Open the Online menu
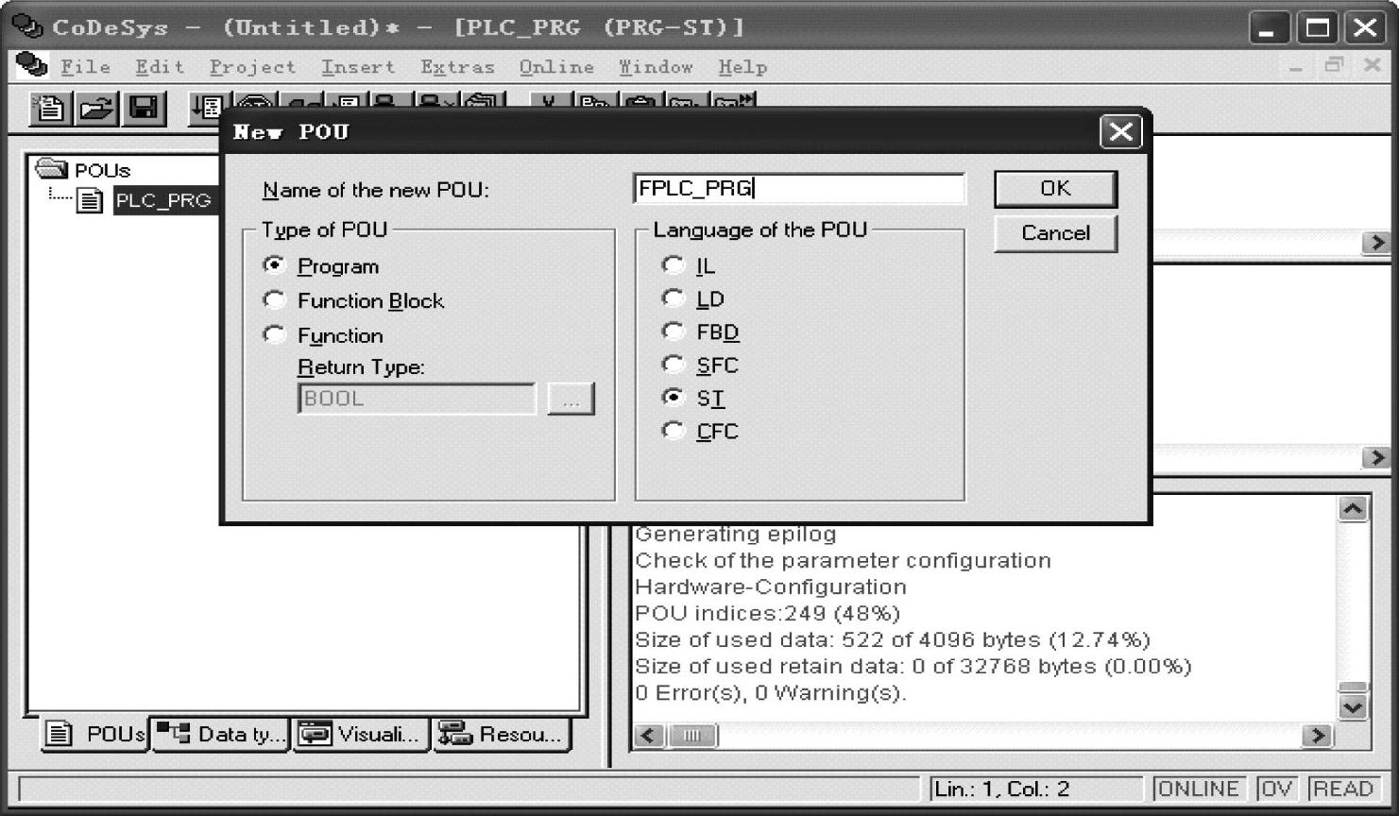 [556, 67]
